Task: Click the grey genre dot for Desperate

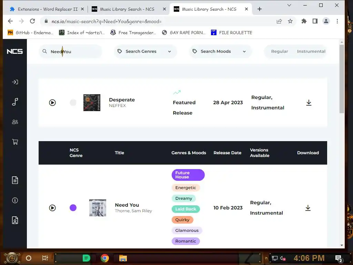Action: (x=73, y=103)
